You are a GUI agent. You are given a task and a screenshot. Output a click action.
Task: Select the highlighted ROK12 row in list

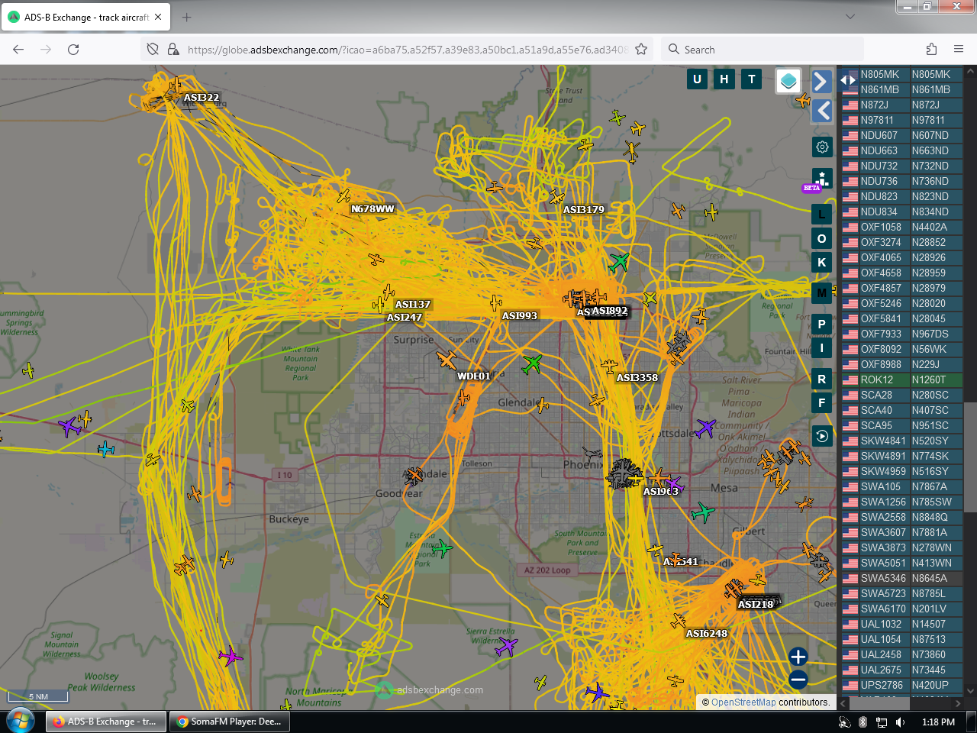pos(902,379)
